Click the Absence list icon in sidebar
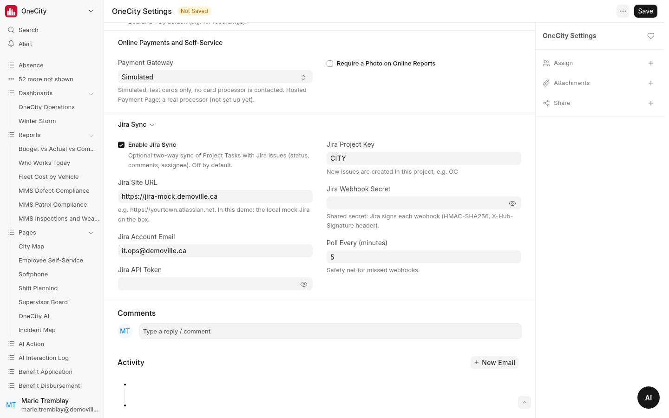Image resolution: width=669 pixels, height=418 pixels. click(x=11, y=65)
